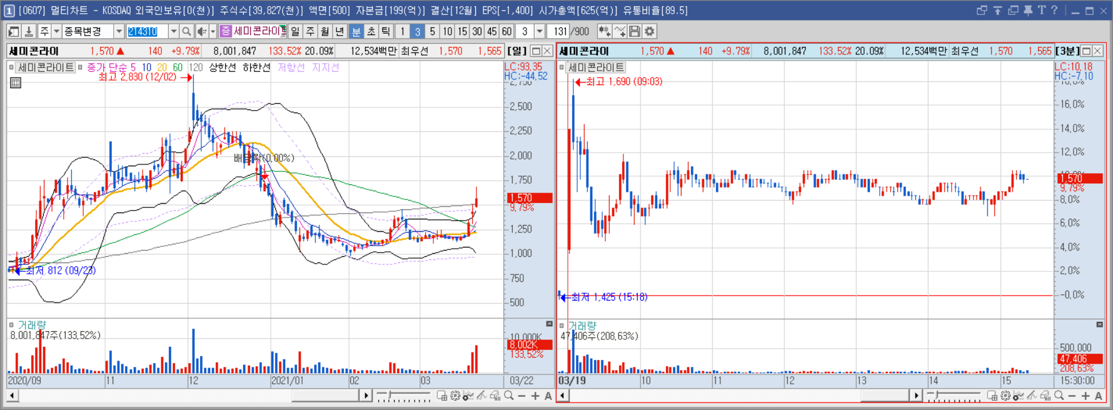Click the A auto-scale icon under daily chart
This screenshot has width=1113, height=410.
point(548,396)
